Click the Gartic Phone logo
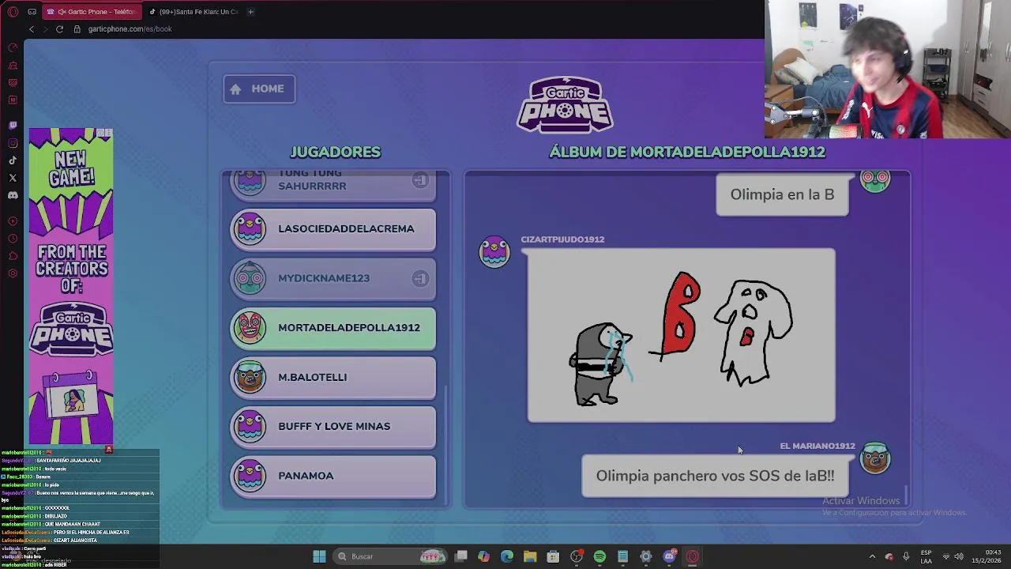The height and width of the screenshot is (569, 1011). coord(565,104)
